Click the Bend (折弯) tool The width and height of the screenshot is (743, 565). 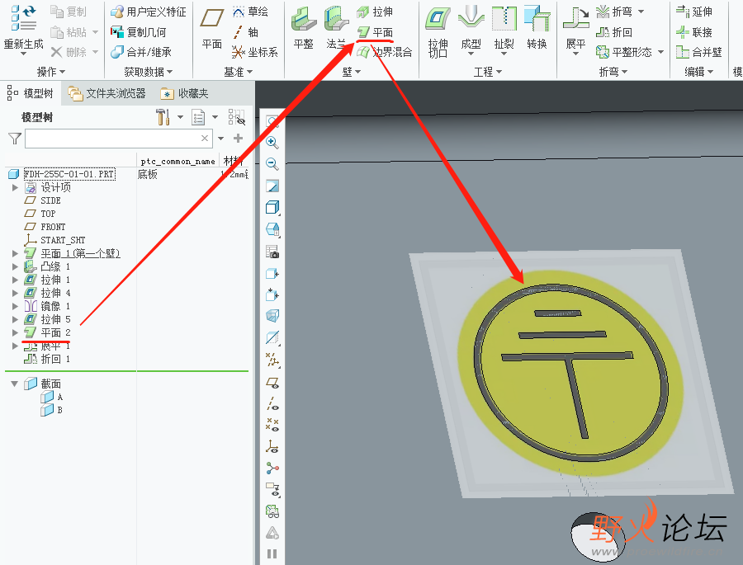pos(614,12)
